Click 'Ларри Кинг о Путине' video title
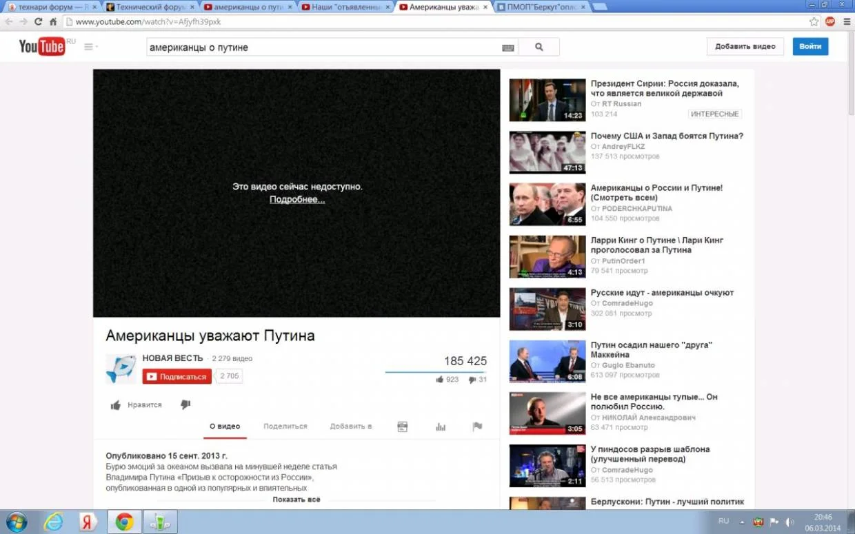 click(657, 245)
